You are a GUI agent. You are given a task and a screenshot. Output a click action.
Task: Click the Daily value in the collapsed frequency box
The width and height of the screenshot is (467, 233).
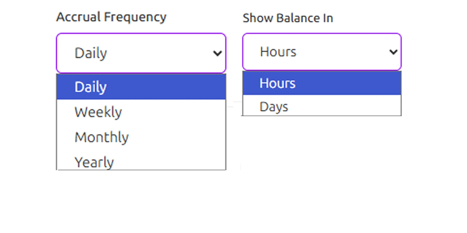tap(91, 53)
